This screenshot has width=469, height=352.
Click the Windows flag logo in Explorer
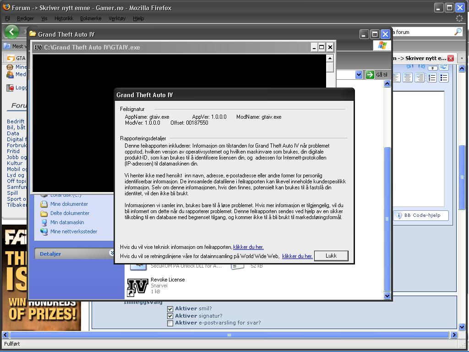coord(382,45)
